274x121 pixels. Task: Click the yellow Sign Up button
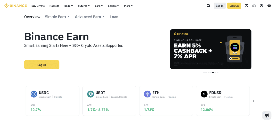(x=234, y=6)
